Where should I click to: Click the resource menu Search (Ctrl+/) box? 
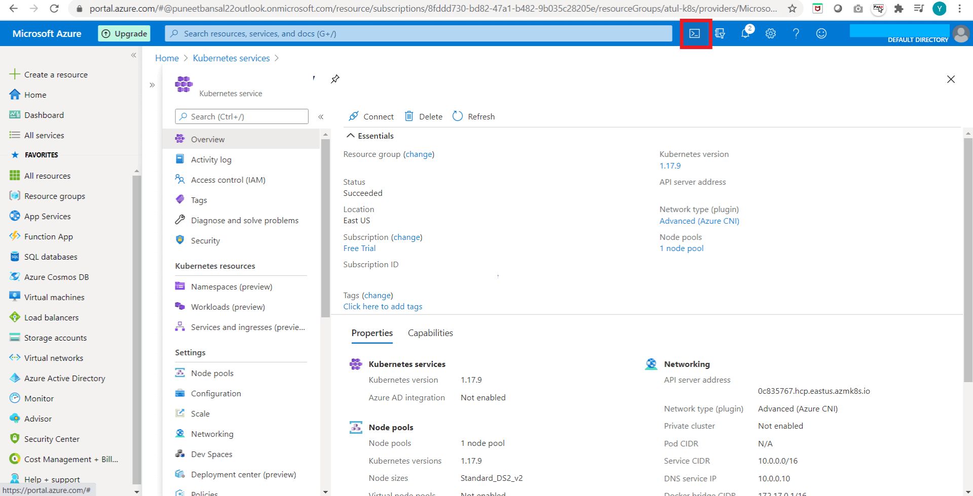tap(242, 116)
